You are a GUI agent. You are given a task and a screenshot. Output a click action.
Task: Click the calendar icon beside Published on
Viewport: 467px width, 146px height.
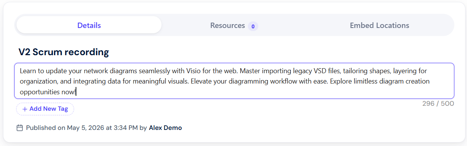[20, 128]
